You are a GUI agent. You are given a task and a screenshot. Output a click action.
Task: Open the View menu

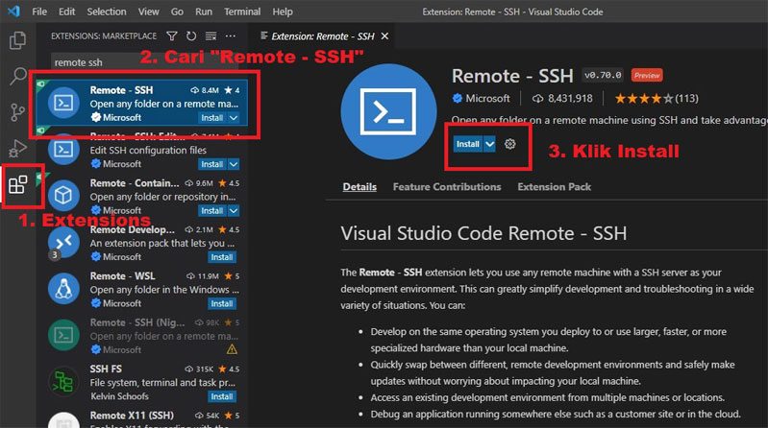click(148, 12)
